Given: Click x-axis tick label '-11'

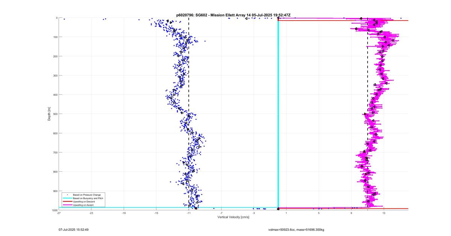Looking at the screenshot, I should (x=189, y=213).
